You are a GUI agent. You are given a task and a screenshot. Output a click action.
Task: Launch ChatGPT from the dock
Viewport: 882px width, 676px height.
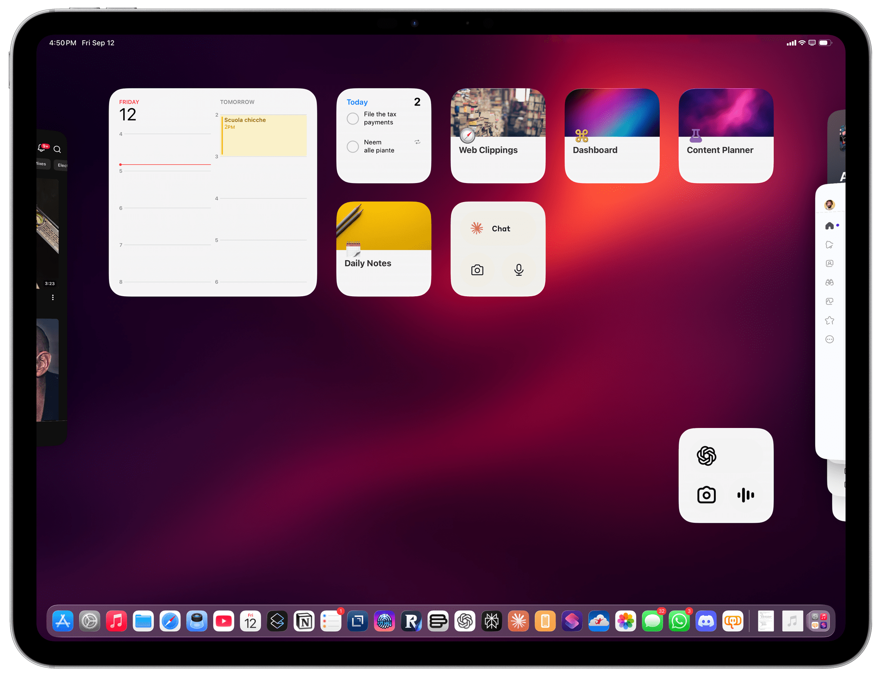tap(465, 621)
